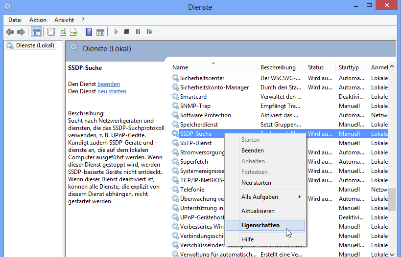Sort the list by the Name column header
Viewport: 401px width, 257px height.
point(180,67)
